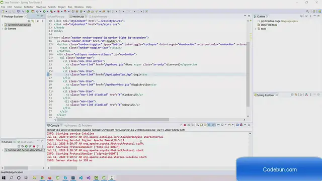Open Visual Studio Code from taskbar
Image resolution: width=322 pixels, height=181 pixels.
pos(80,177)
